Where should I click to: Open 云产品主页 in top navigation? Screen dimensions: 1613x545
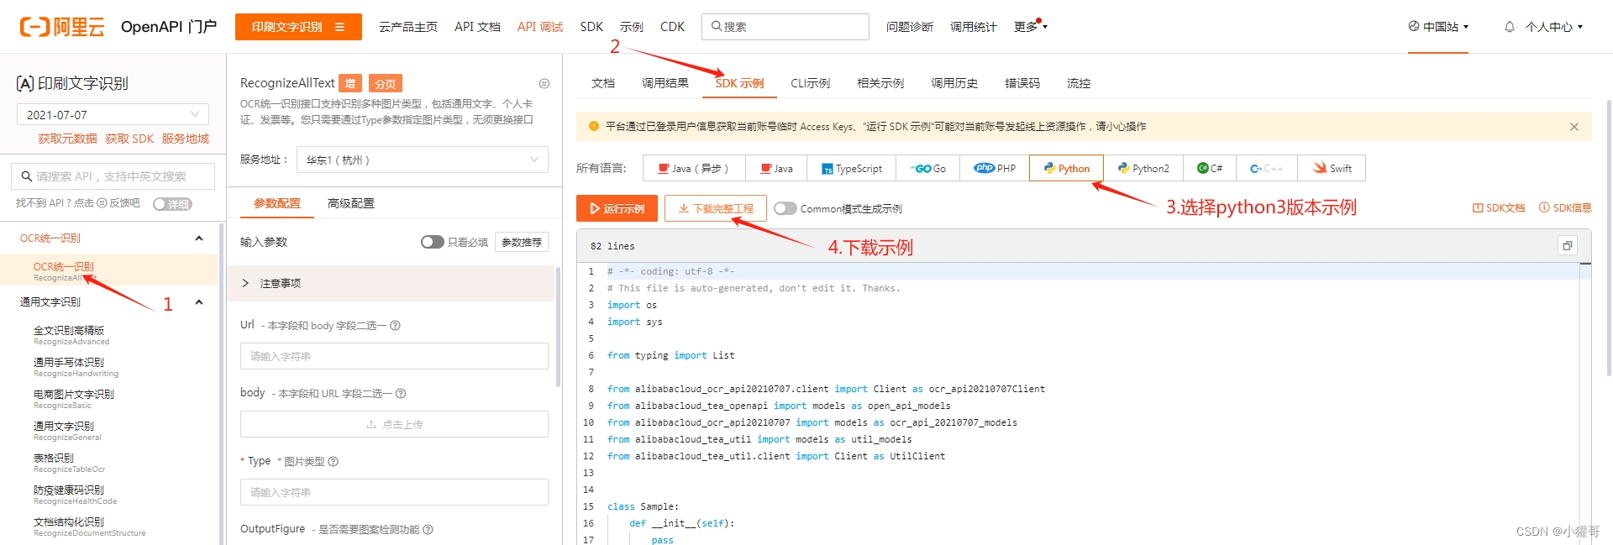[408, 27]
